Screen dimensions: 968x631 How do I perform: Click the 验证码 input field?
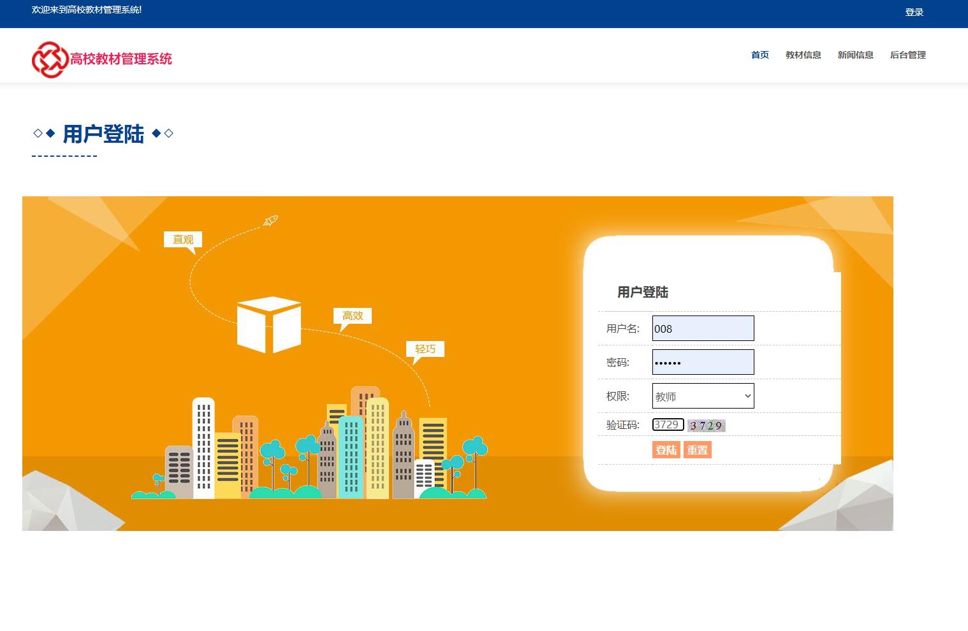click(x=668, y=424)
